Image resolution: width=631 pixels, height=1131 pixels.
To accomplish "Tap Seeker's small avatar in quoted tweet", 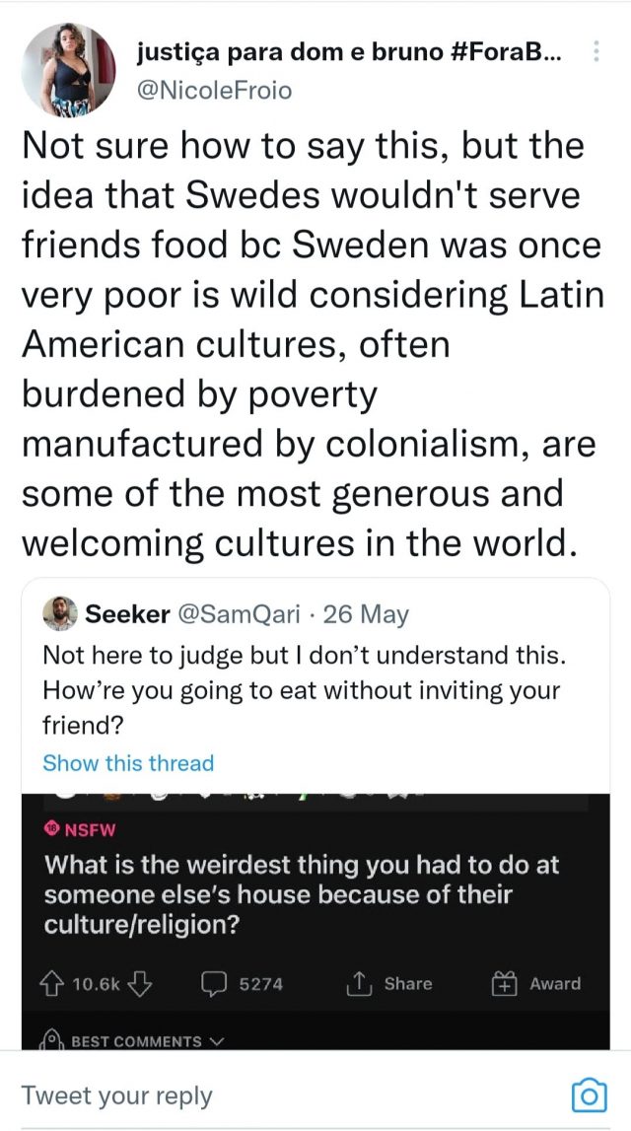I will pos(60,614).
